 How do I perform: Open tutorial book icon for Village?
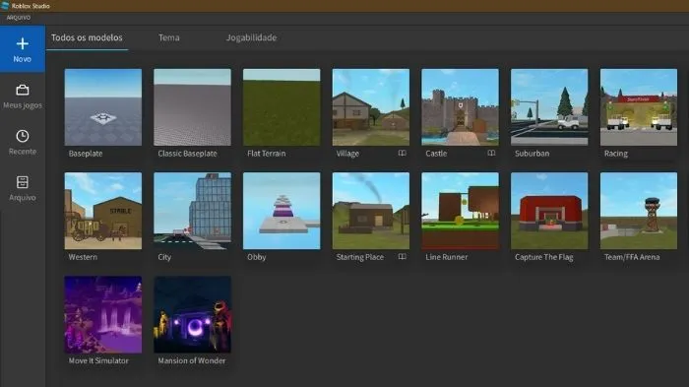pos(402,153)
